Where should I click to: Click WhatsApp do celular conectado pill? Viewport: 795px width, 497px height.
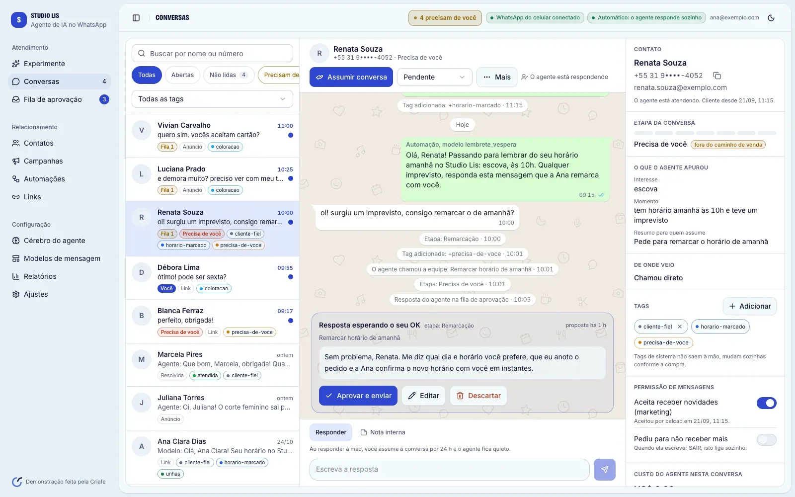535,18
